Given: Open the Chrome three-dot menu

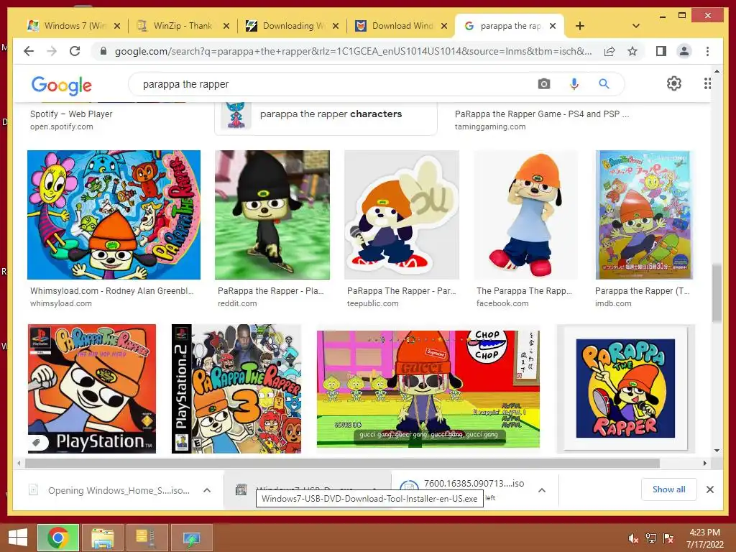Looking at the screenshot, I should (x=707, y=51).
